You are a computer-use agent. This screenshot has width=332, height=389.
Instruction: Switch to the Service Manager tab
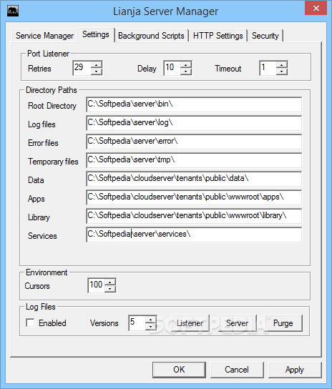pos(44,36)
